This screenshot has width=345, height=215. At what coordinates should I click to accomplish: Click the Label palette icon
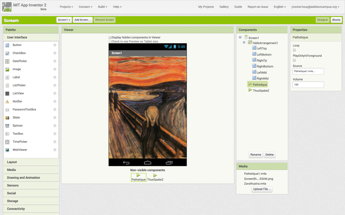(7, 77)
